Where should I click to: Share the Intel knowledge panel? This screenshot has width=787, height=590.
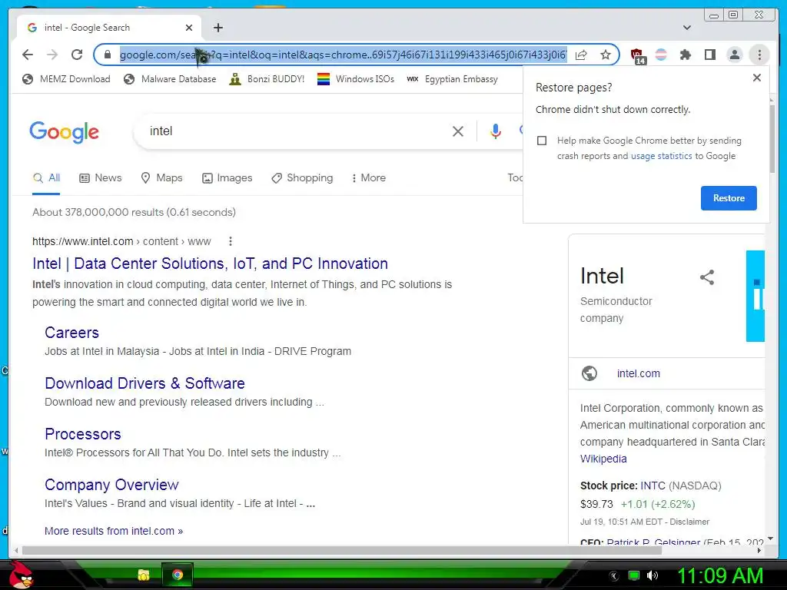(x=707, y=277)
